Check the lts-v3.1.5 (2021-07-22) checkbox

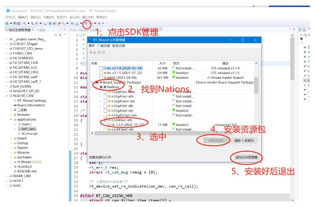pos(101,73)
